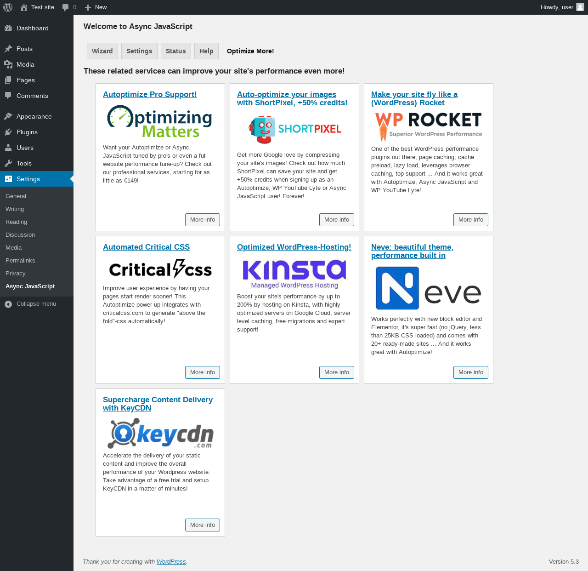The image size is (588, 571).
Task: Open the Howdy, user account menu
Action: pyautogui.click(x=562, y=7)
